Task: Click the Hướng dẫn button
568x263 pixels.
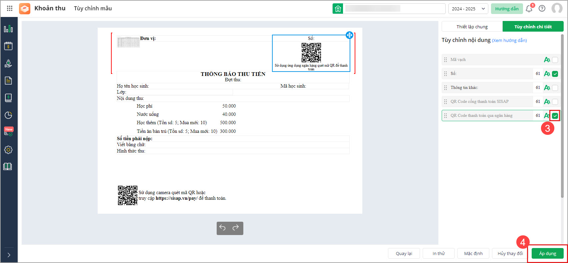Action: [x=507, y=9]
